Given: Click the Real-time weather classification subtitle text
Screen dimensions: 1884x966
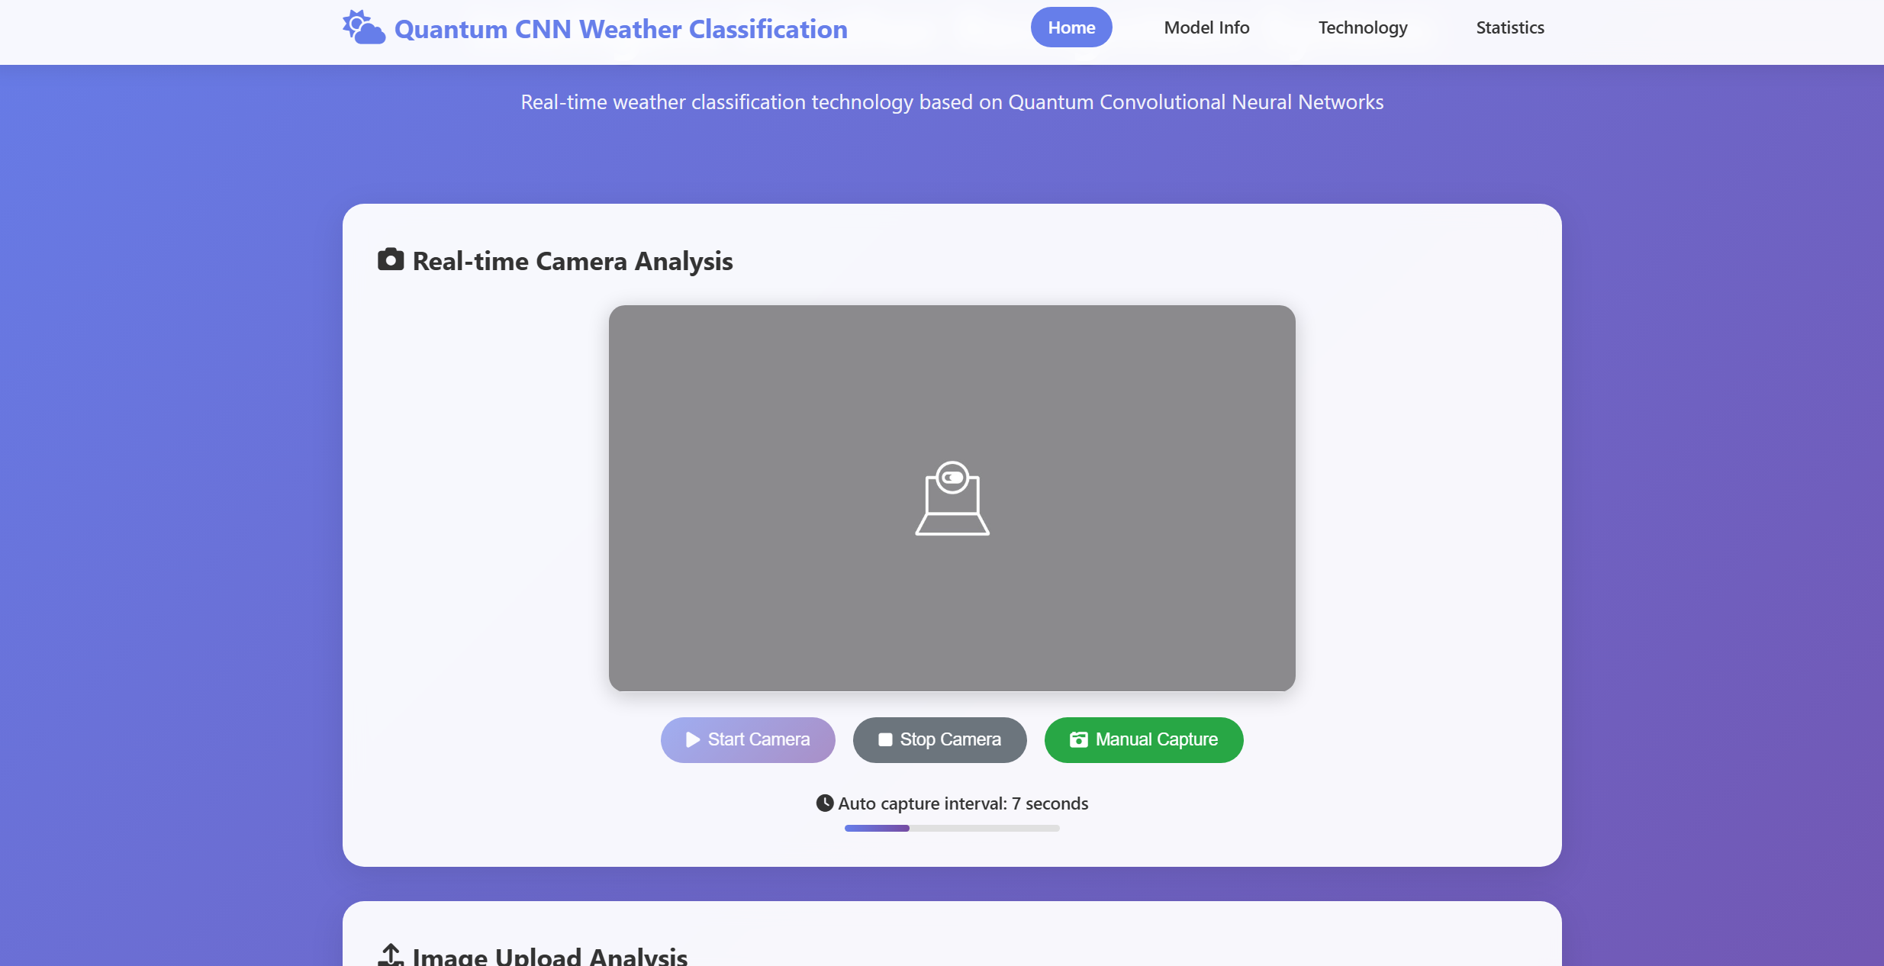Looking at the screenshot, I should tap(952, 102).
